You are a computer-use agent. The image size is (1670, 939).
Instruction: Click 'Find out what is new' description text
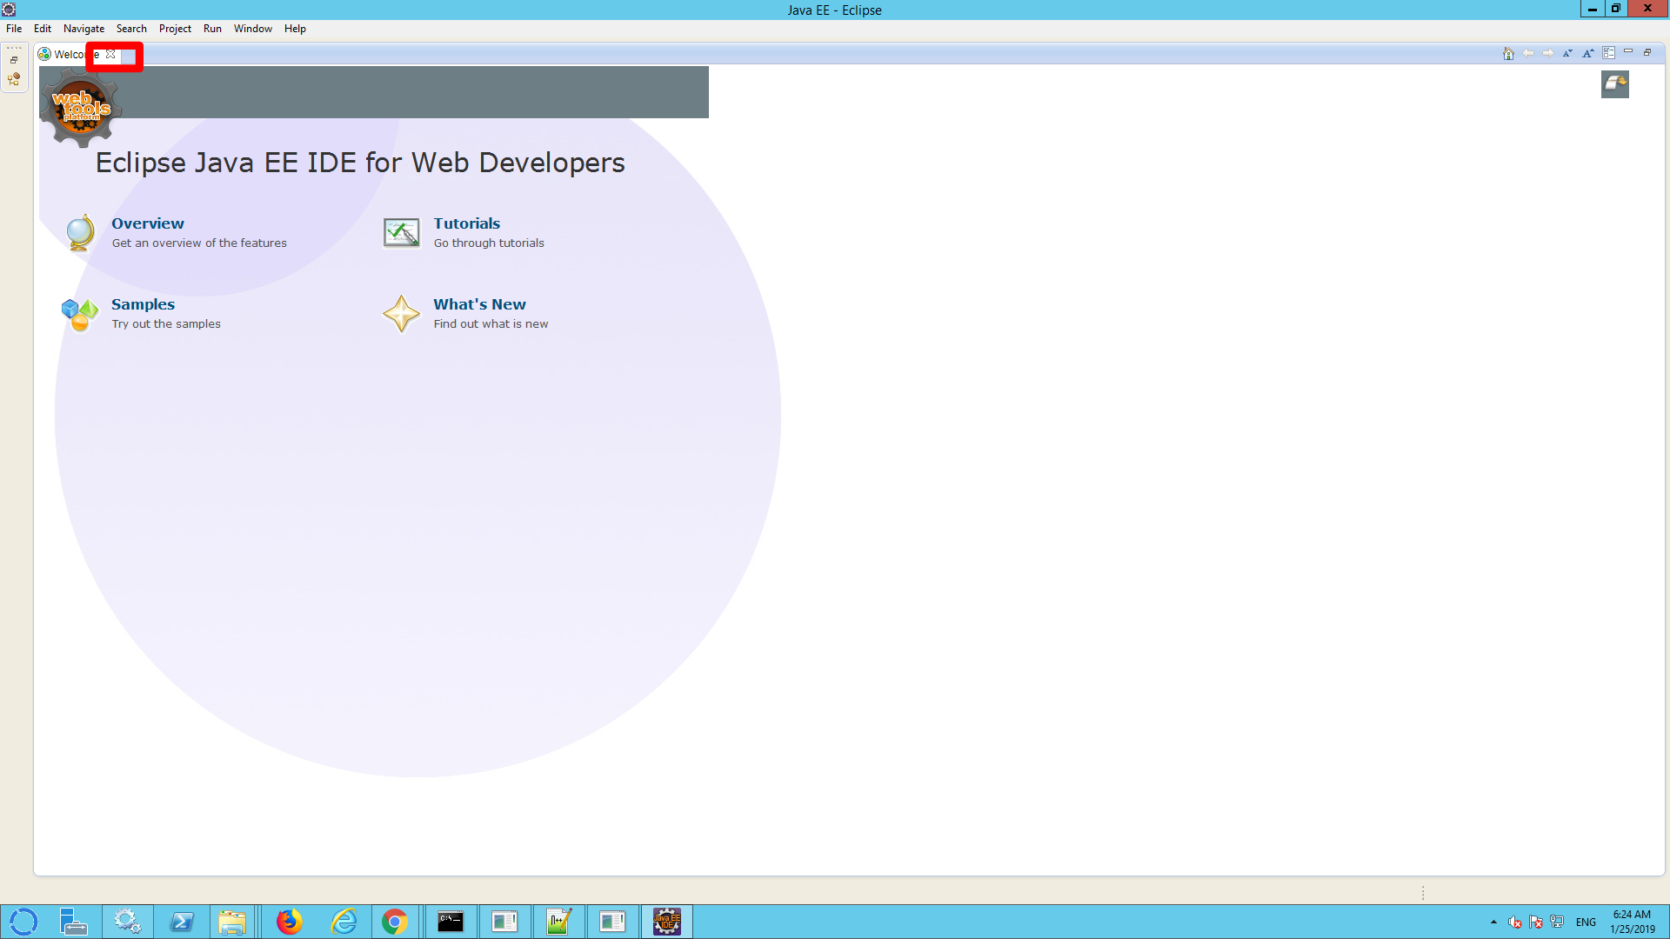[x=491, y=324]
